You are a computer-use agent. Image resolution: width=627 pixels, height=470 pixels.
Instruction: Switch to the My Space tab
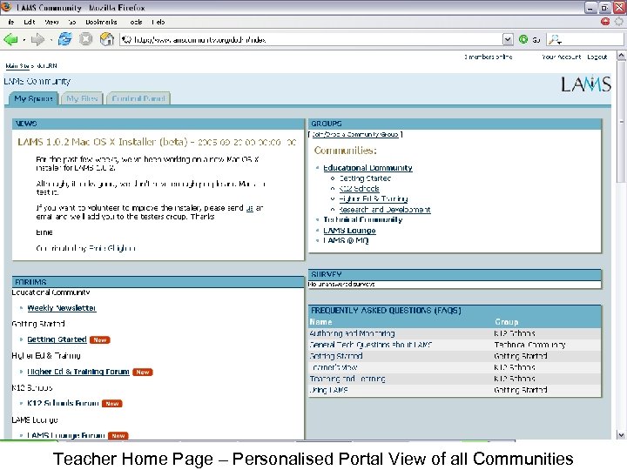click(33, 98)
